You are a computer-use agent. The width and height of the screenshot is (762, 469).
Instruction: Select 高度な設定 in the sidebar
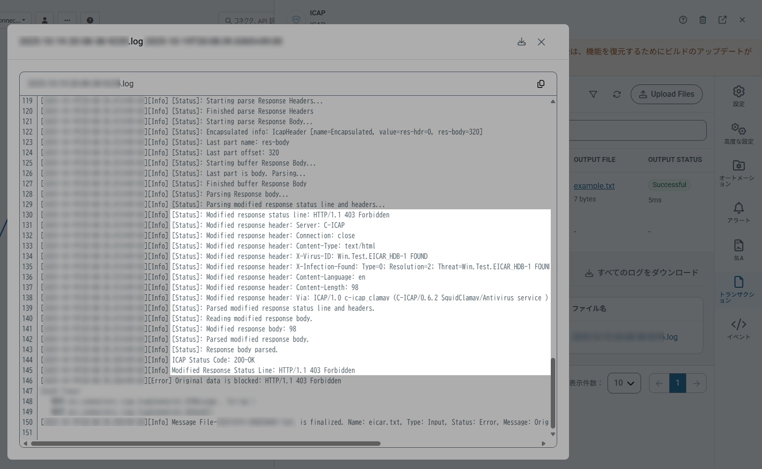738,128
